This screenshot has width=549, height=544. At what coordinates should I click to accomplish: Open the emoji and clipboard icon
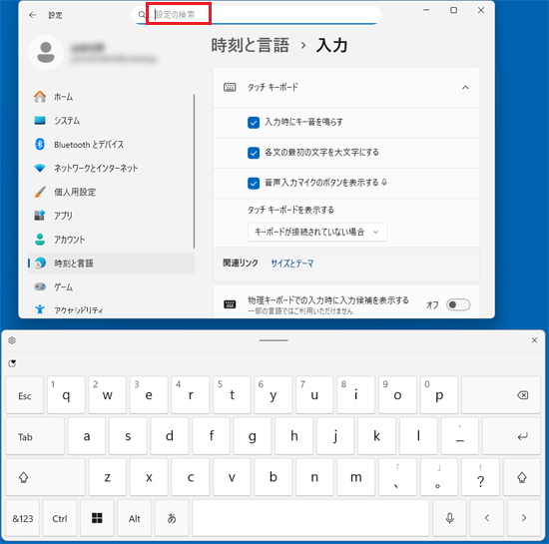click(12, 363)
